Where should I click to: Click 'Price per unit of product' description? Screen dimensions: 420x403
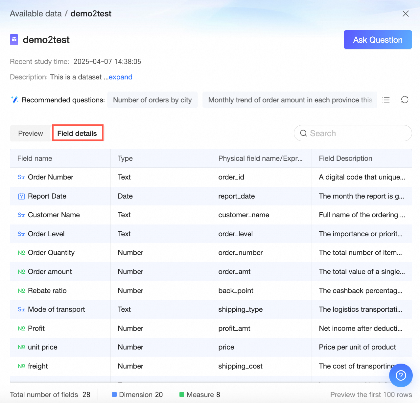coord(358,347)
